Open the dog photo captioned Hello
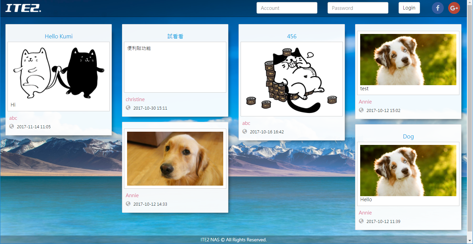 click(408, 170)
